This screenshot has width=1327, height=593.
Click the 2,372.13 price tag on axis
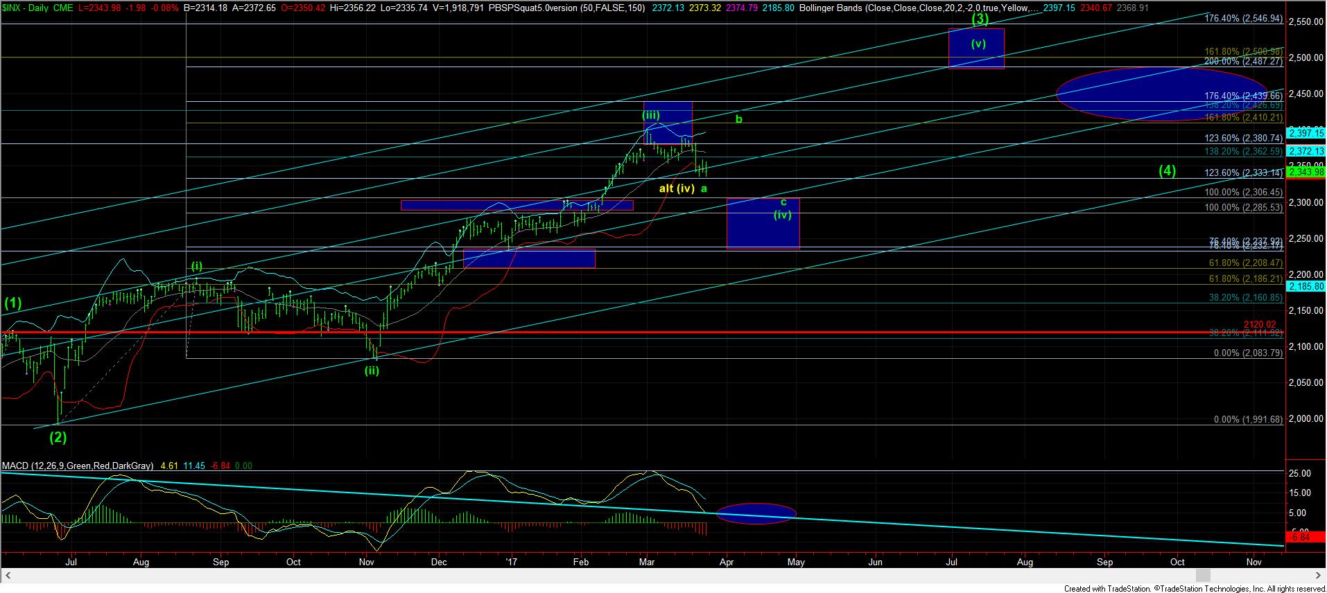(x=1306, y=151)
